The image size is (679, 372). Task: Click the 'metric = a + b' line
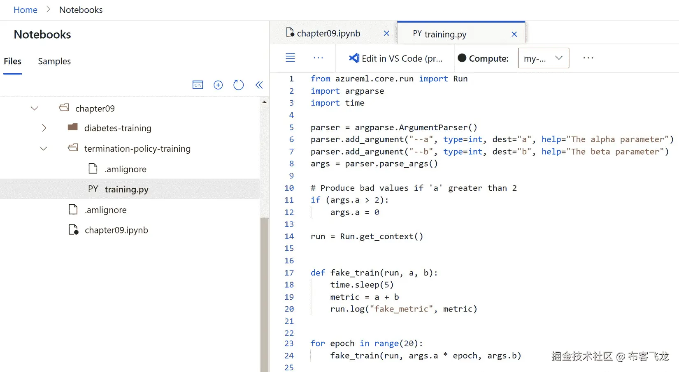coord(364,297)
